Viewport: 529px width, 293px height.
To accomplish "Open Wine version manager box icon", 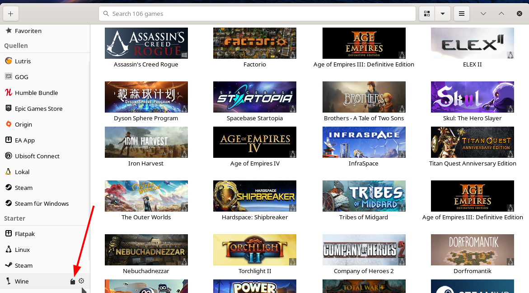I will tap(73, 281).
